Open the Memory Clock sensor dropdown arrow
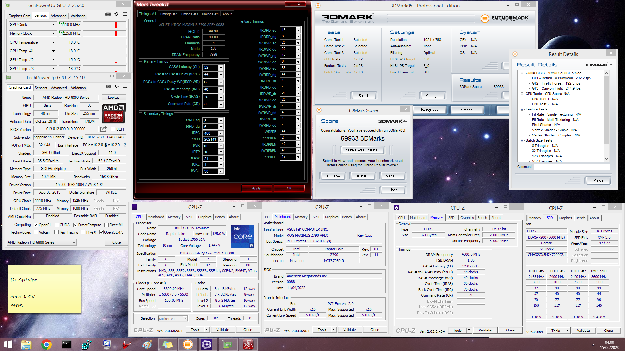Viewport: 625px width, 351px height. coord(53,33)
